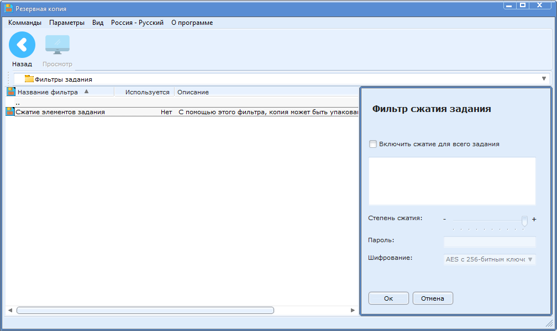Click the blue Back arrow icon

[22, 45]
